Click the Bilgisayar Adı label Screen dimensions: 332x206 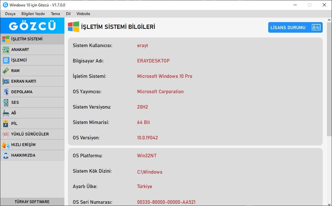pyautogui.click(x=88, y=61)
